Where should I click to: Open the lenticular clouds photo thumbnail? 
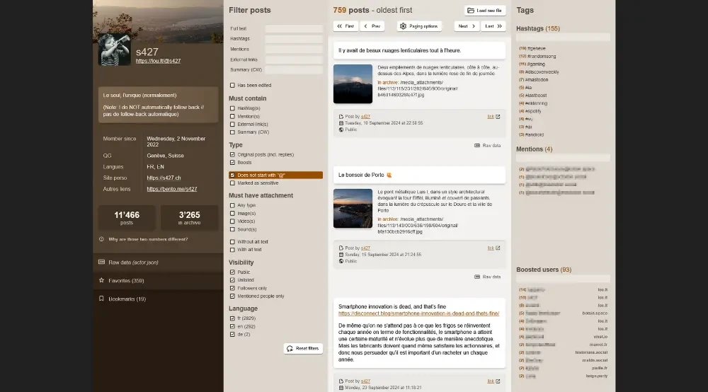[x=353, y=84]
